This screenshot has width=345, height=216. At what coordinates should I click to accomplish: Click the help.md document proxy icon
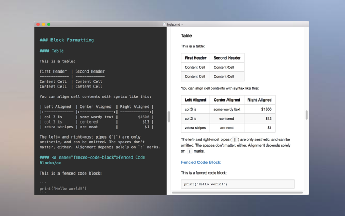164,24
